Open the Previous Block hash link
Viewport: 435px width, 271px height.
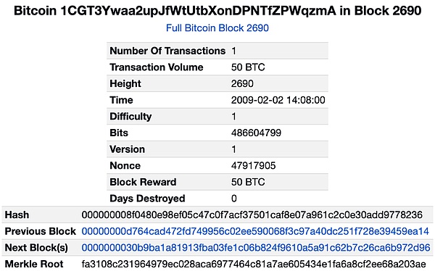pos(255,231)
